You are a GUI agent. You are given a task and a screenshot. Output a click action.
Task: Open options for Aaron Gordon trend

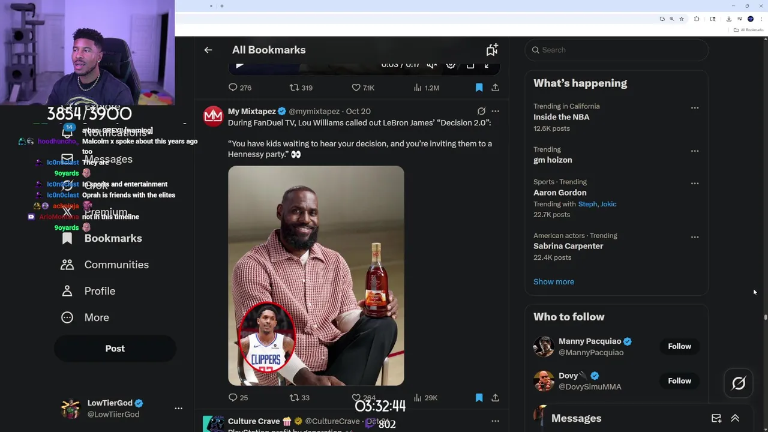tap(695, 184)
